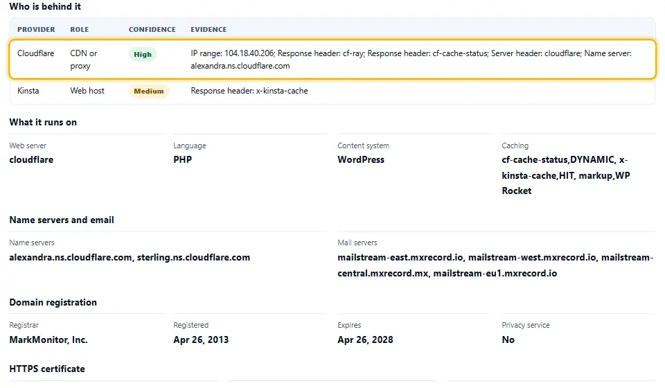Click the Registered label
This screenshot has width=665, height=388.
point(191,325)
